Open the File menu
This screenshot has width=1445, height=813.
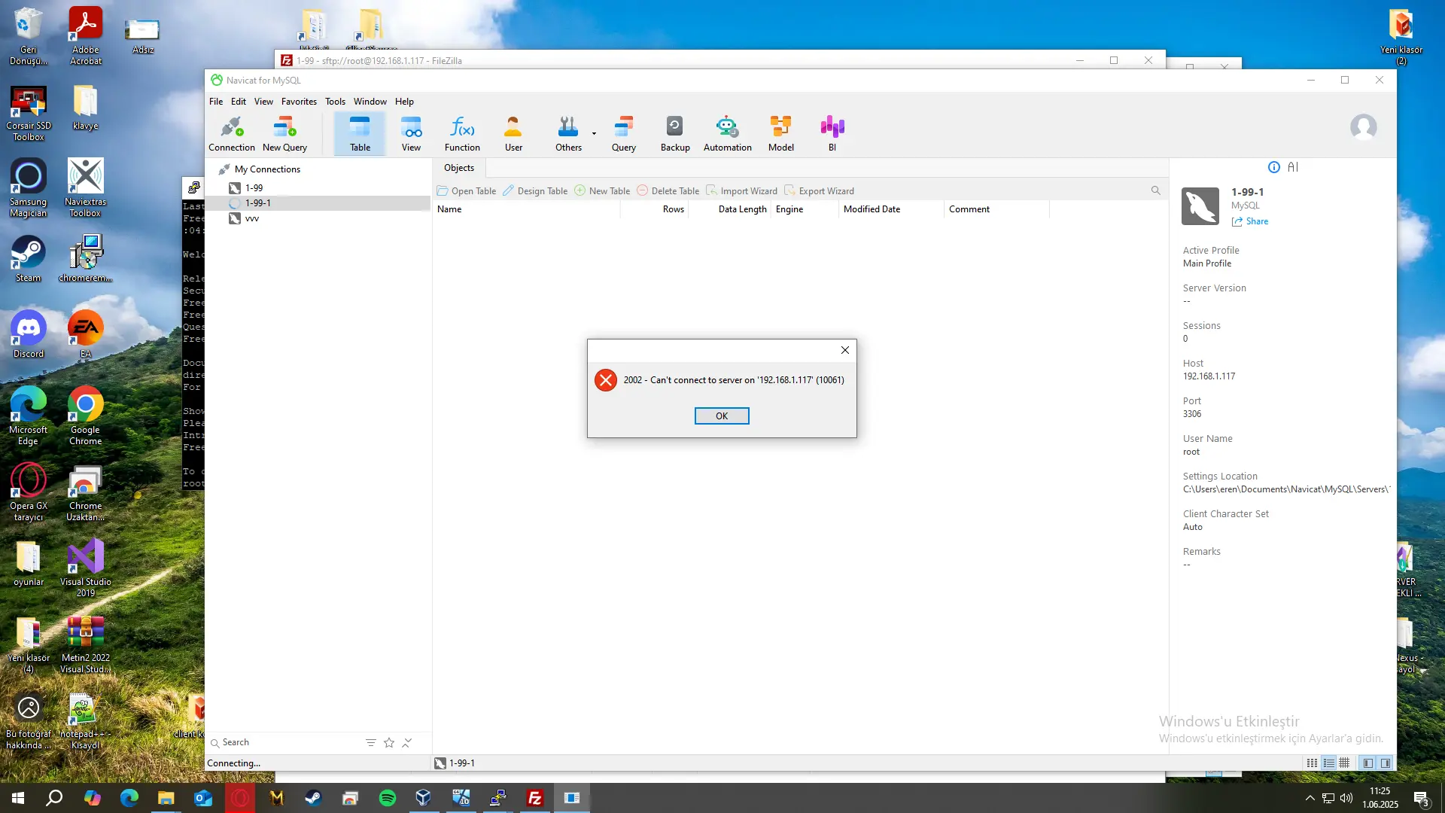216,102
